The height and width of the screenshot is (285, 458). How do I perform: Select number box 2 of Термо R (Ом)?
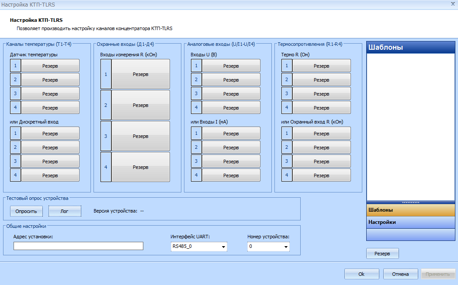click(x=287, y=79)
